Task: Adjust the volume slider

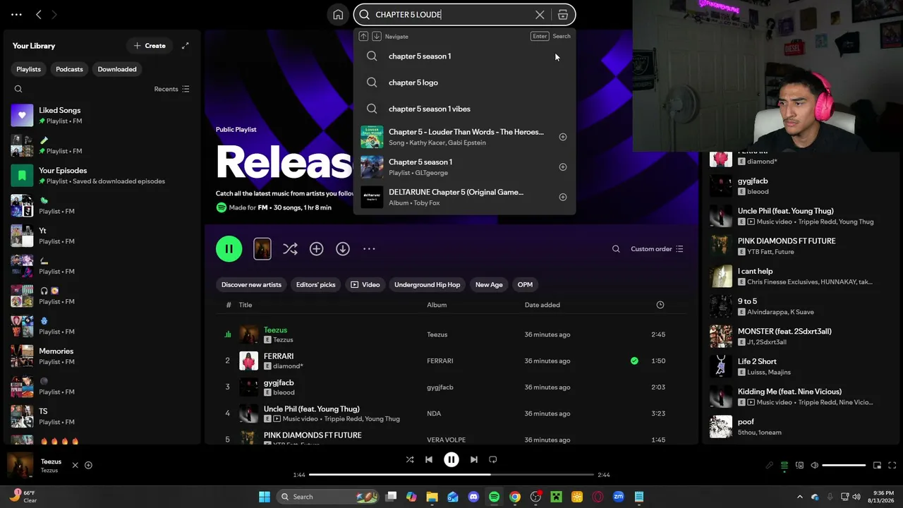Action: (844, 466)
